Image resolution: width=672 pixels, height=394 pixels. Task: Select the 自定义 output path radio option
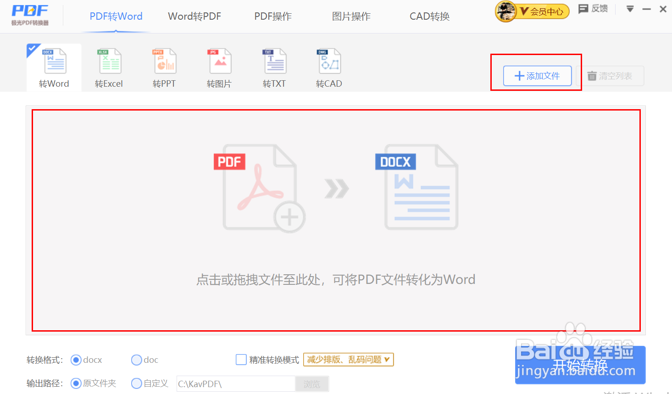[137, 383]
